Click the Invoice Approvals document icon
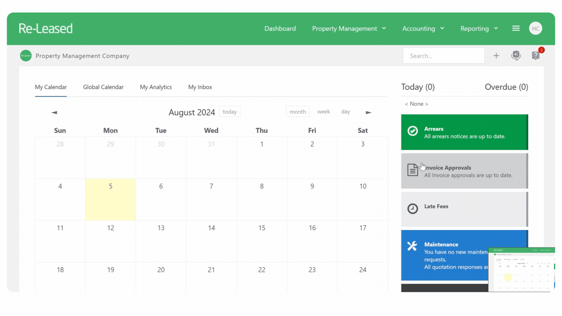 point(412,170)
